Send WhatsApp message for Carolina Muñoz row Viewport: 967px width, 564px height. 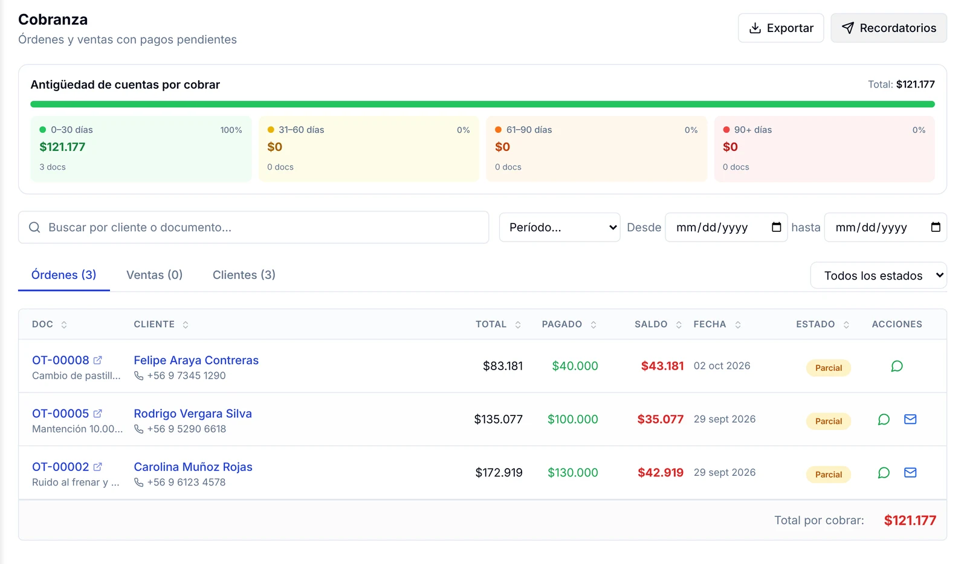884,472
